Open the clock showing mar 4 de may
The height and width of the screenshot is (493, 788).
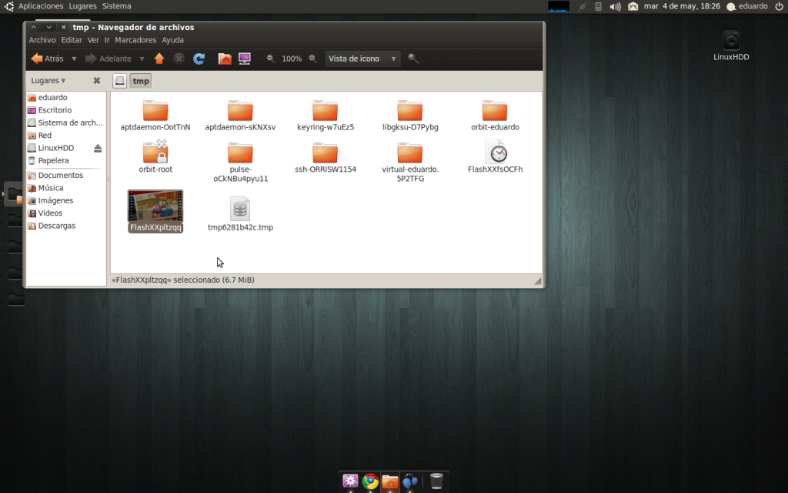tap(682, 6)
